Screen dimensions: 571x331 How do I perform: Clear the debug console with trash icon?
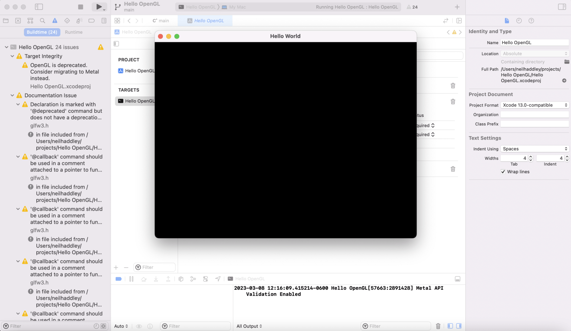(438, 326)
